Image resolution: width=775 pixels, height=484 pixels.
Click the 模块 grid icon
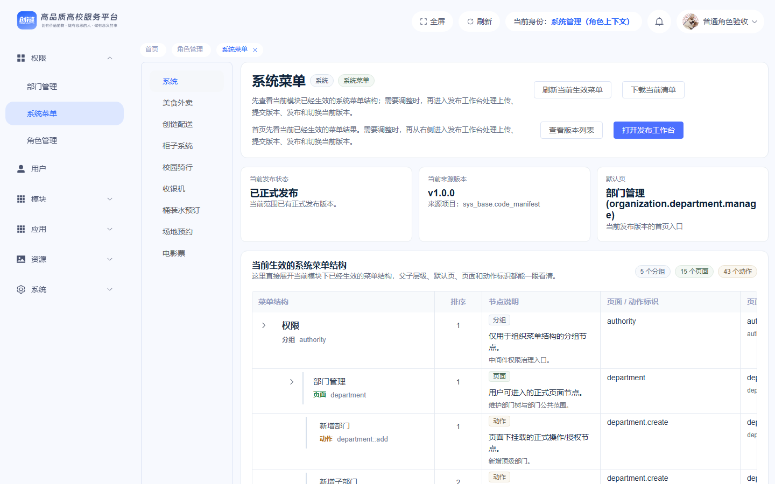coord(21,199)
